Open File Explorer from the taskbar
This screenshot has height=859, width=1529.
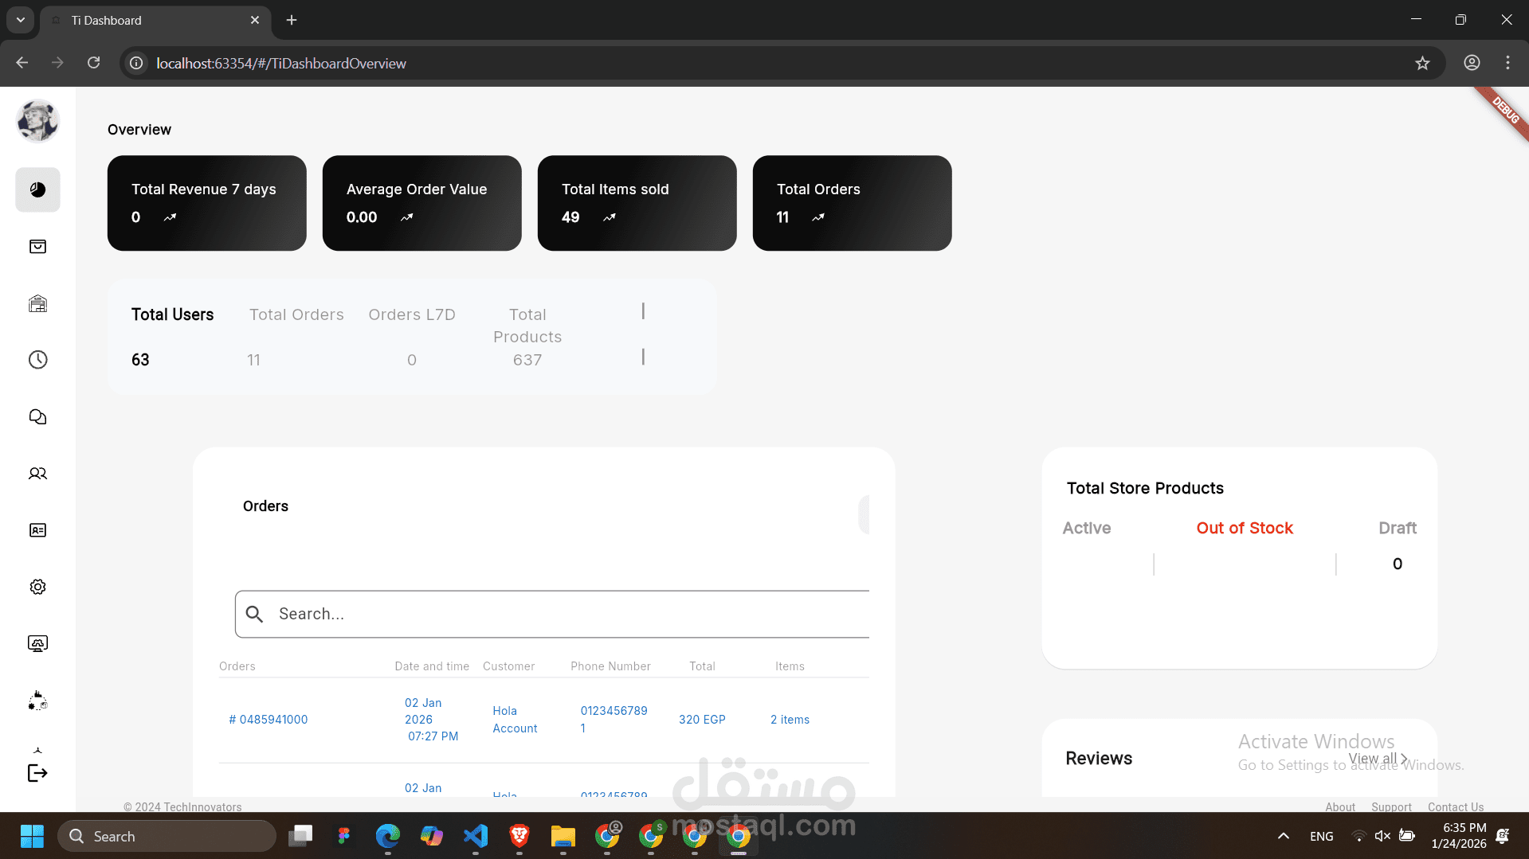[563, 836]
